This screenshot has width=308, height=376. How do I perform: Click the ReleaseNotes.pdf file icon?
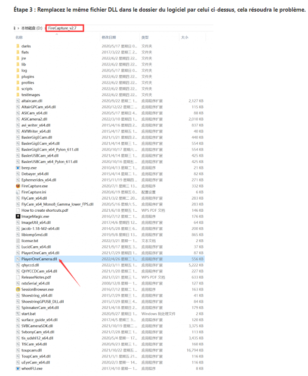tap(18, 277)
